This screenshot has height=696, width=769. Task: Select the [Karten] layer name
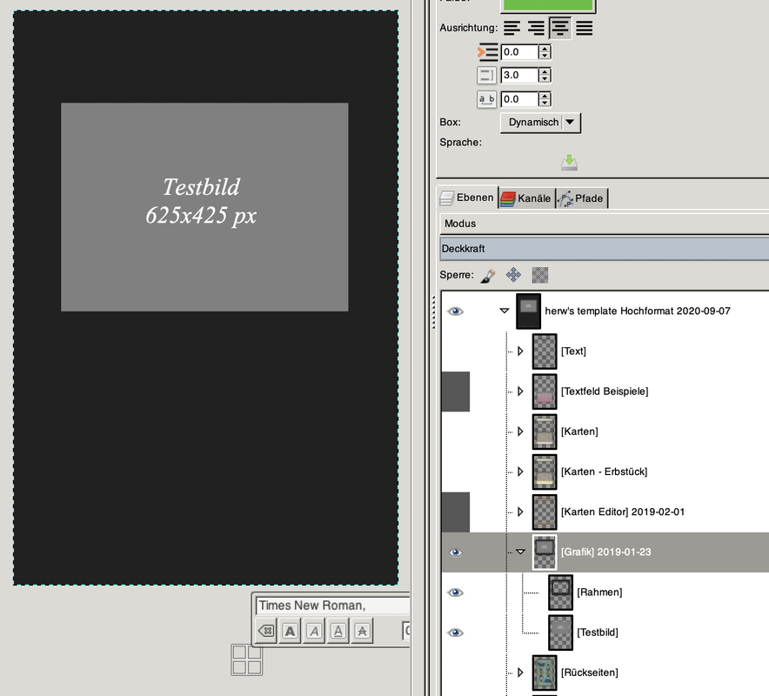point(579,432)
